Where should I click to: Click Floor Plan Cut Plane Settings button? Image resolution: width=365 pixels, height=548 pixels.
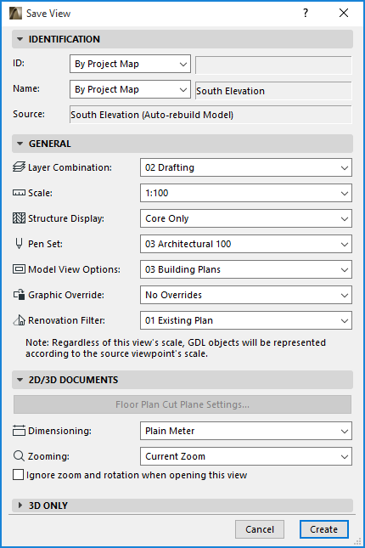click(182, 404)
